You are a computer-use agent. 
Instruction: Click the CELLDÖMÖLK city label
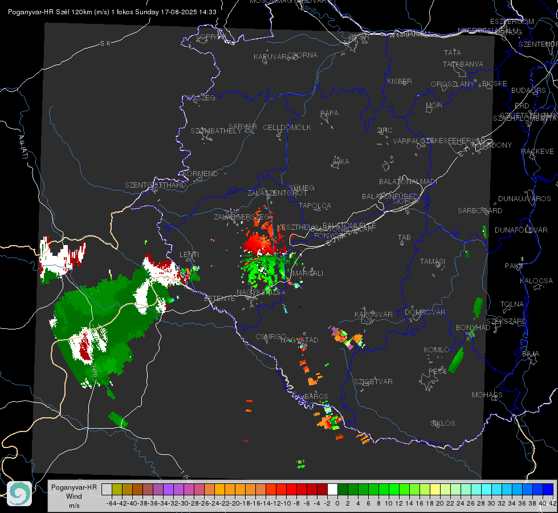[x=287, y=128]
